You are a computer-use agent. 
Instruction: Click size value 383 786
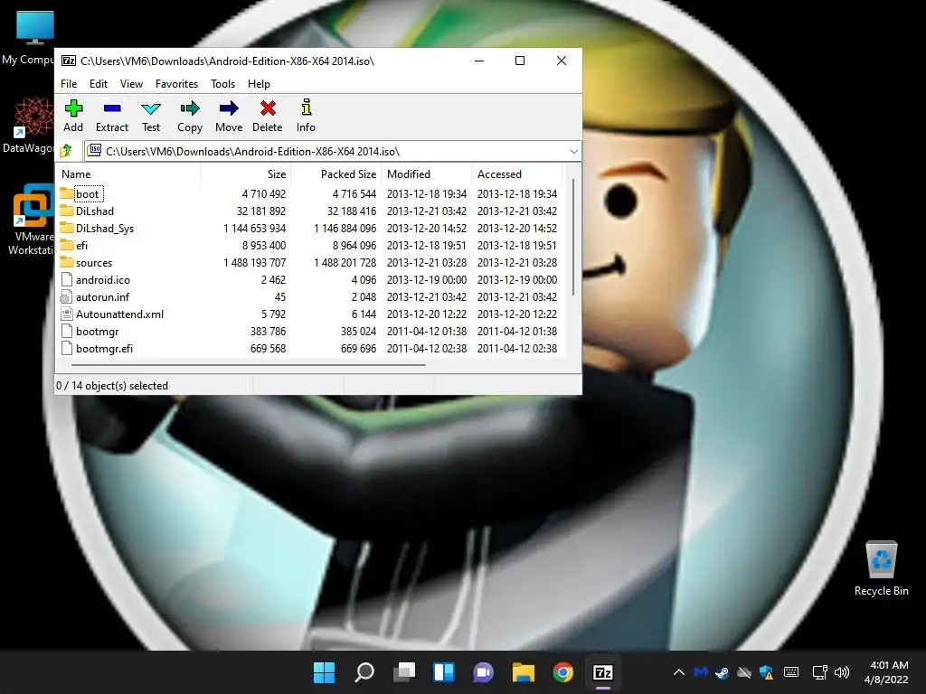pyautogui.click(x=268, y=331)
